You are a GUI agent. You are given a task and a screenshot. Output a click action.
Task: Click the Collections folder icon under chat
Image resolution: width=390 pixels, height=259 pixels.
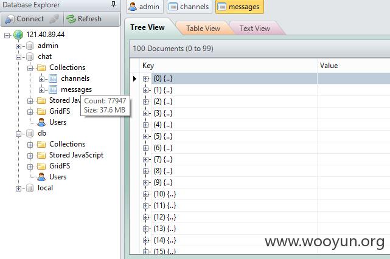pos(41,67)
